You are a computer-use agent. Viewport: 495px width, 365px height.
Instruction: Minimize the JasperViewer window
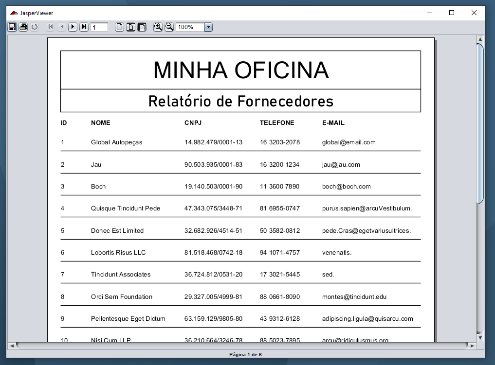(x=430, y=13)
